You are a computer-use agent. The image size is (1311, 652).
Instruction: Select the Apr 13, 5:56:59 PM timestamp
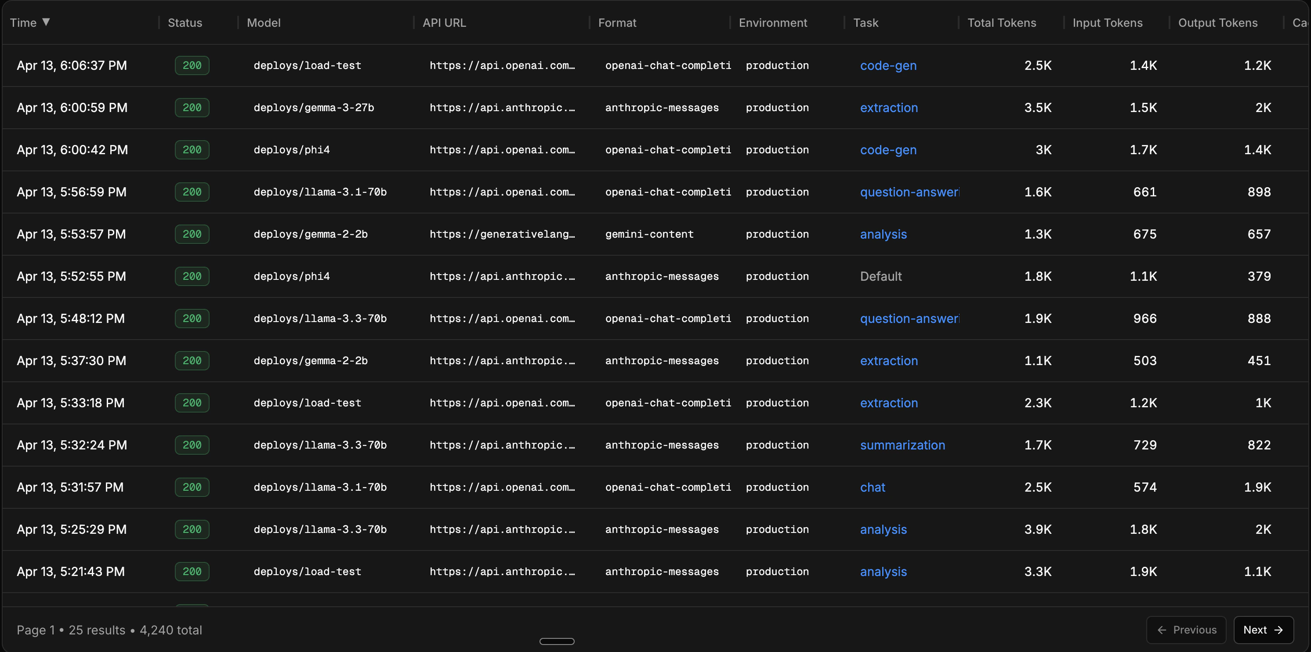71,192
